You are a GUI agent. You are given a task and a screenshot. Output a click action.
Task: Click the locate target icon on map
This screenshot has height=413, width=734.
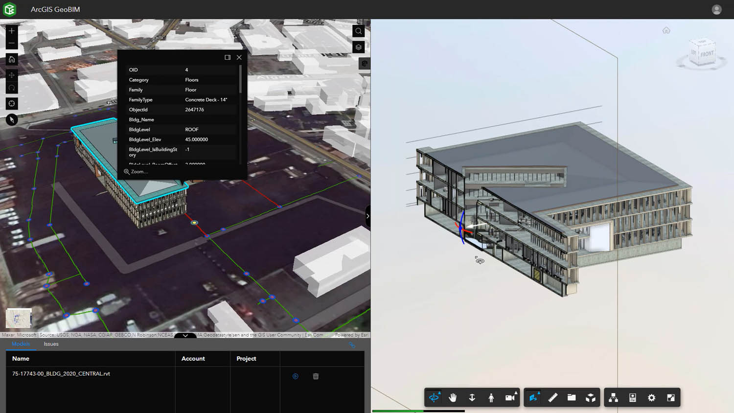[x=12, y=104]
